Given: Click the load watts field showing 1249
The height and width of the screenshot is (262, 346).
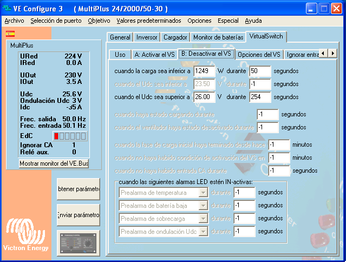Looking at the screenshot, I should pos(204,71).
